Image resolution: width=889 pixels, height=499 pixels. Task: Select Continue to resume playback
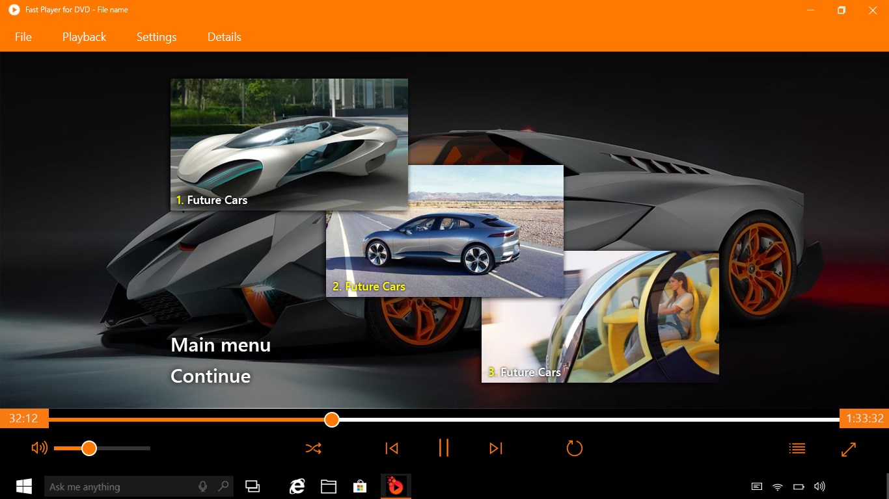(210, 376)
